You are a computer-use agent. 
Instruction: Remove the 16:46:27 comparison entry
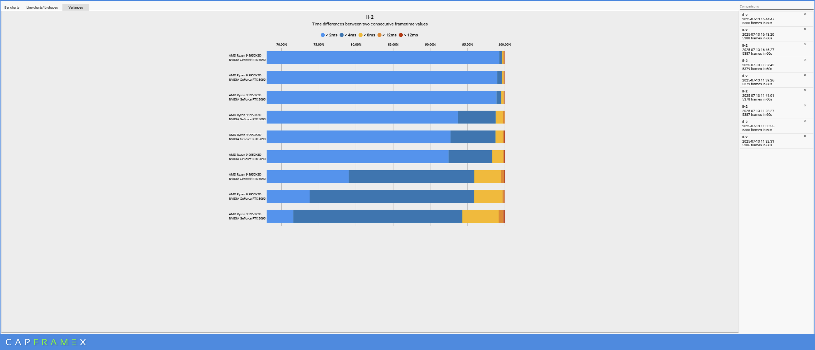[805, 44]
